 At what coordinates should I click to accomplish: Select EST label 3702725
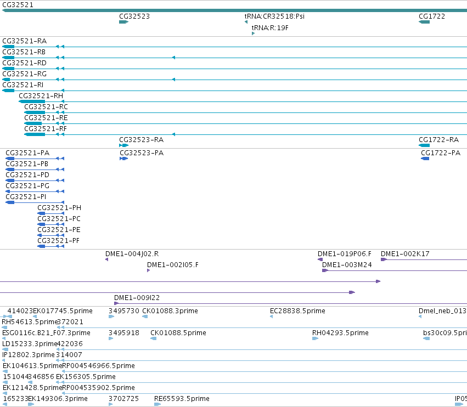pyautogui.click(x=123, y=398)
